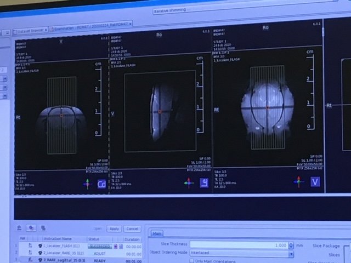The height and width of the screenshot is (263, 351).
Task: Click the sagittal rat brain image viewport
Action: tap(160, 111)
